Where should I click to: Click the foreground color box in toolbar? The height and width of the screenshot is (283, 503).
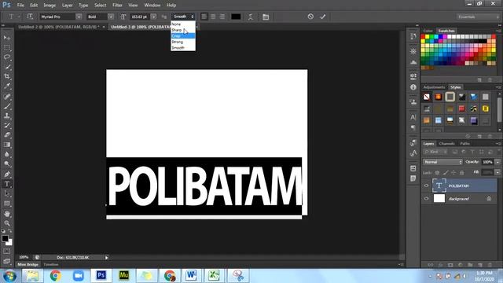click(x=5, y=238)
